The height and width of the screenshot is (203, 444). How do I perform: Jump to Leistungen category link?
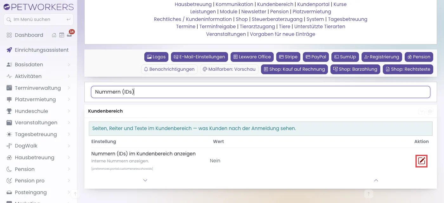click(203, 12)
